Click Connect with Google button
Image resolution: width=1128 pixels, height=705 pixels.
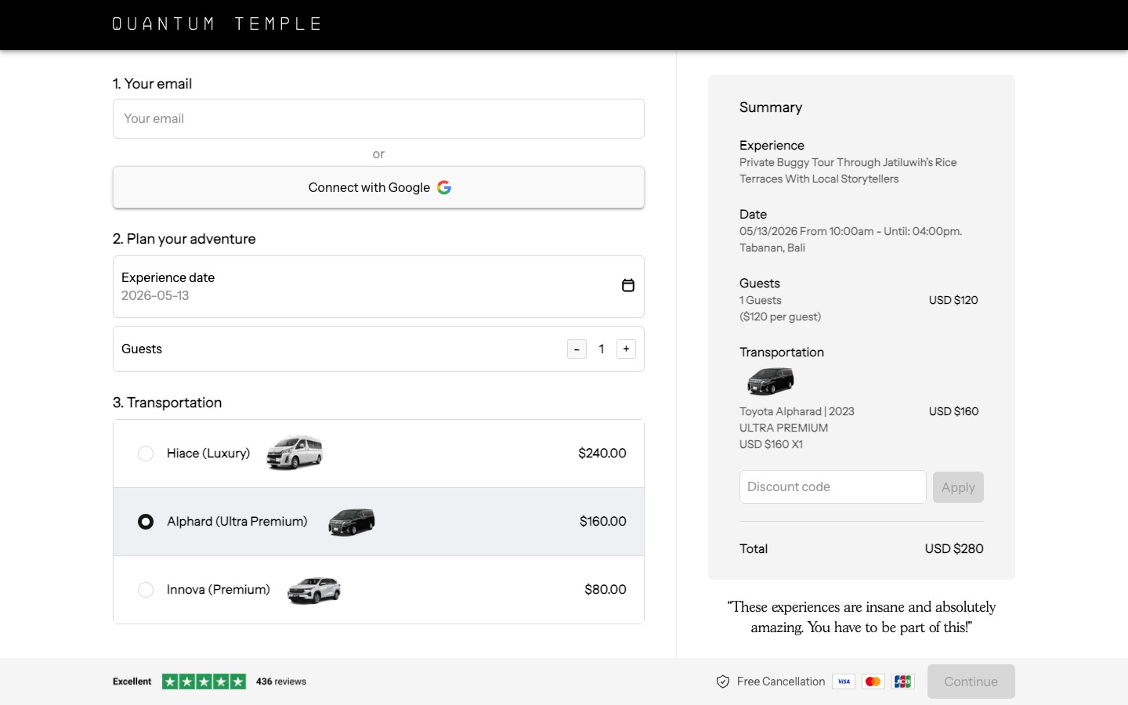378,187
